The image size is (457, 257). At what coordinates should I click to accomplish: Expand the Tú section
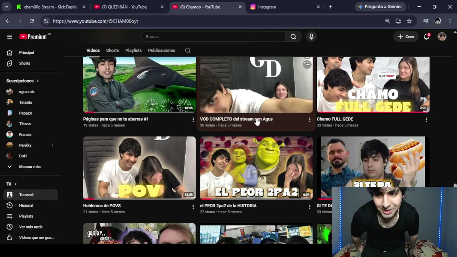11,184
